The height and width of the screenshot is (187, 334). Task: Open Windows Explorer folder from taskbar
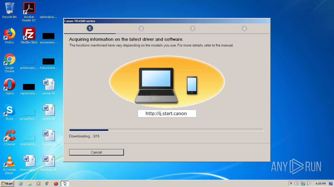[29, 184]
